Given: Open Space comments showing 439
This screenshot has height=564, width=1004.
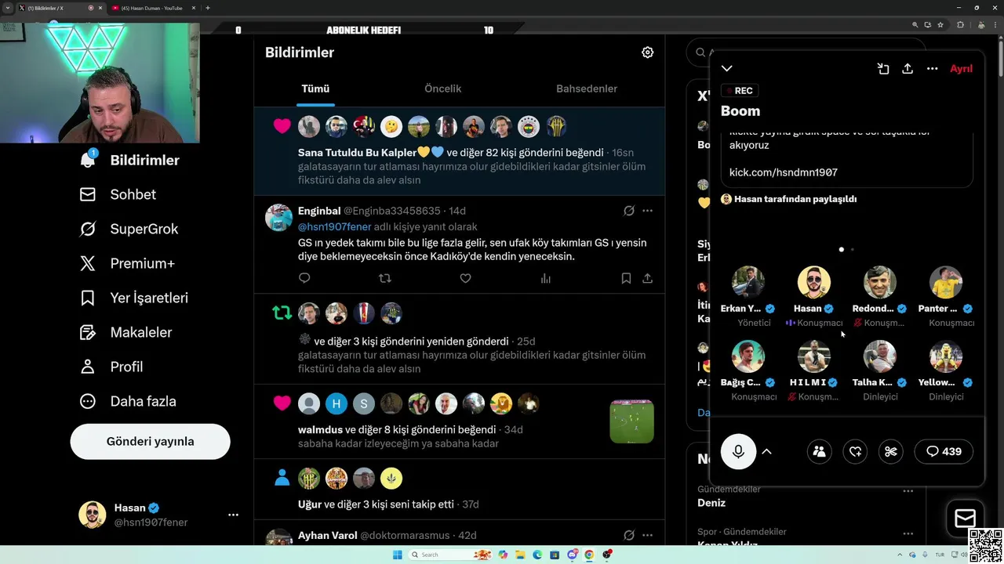Looking at the screenshot, I should 944,451.
